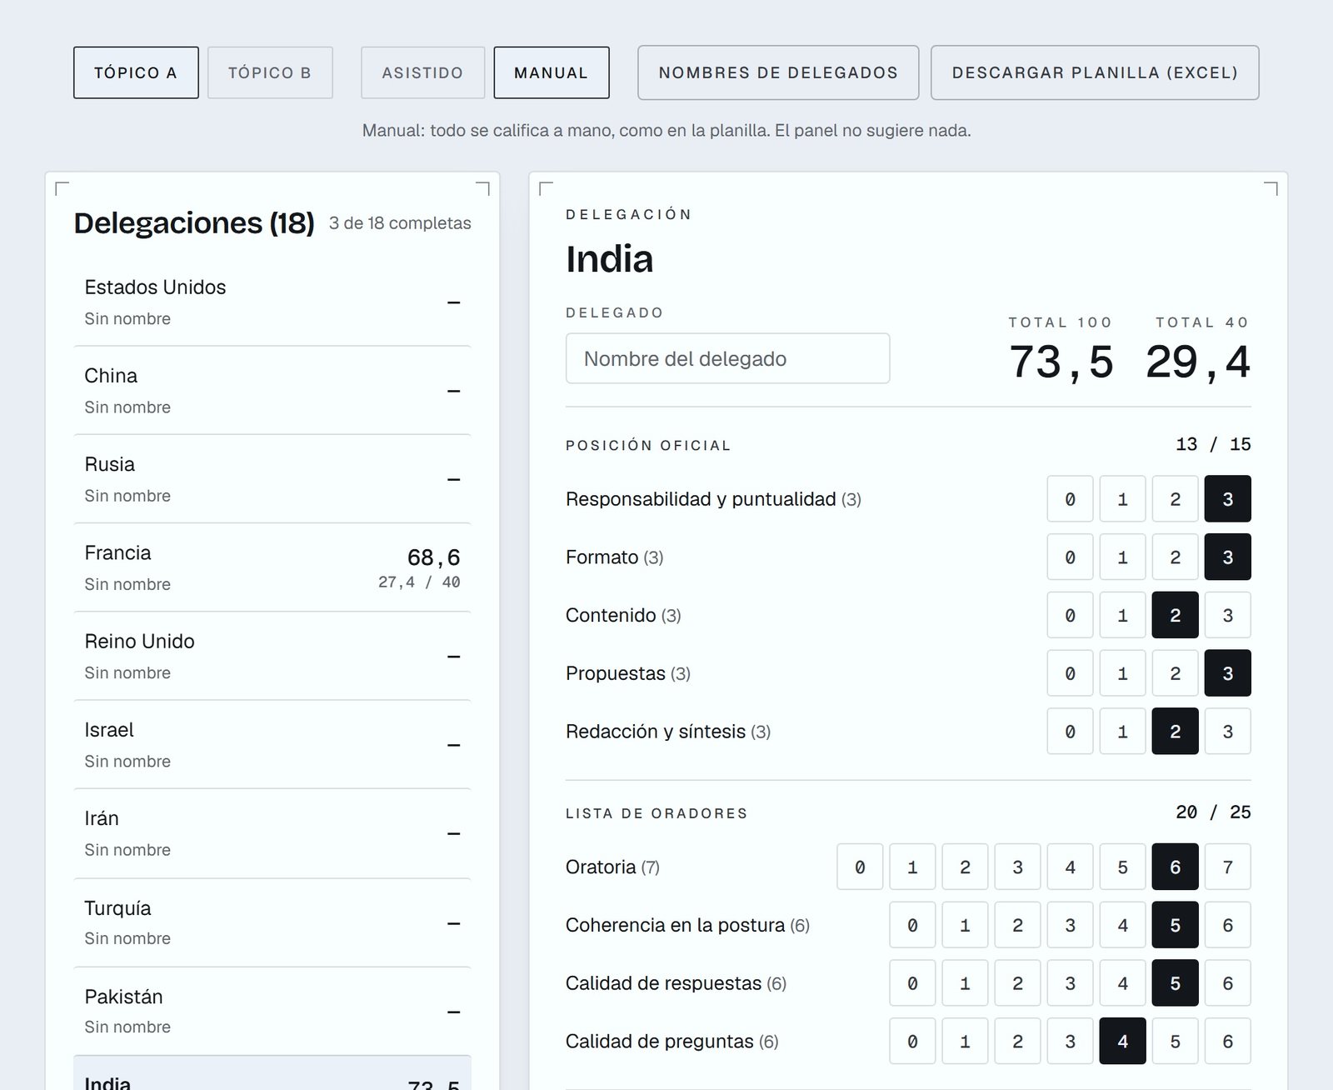
Task: Set Oratoria score to 4
Action: pyautogui.click(x=1070, y=867)
